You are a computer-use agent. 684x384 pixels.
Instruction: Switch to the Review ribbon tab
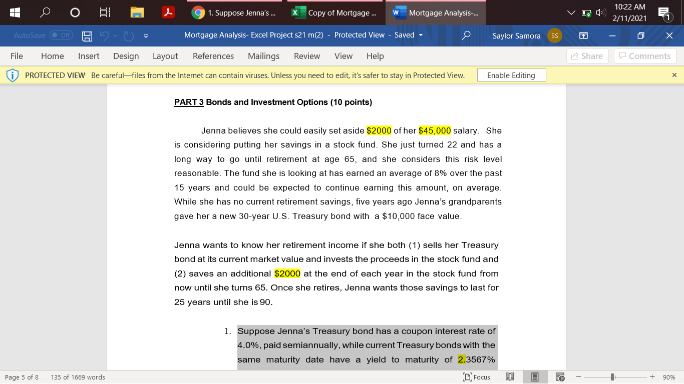pos(307,56)
